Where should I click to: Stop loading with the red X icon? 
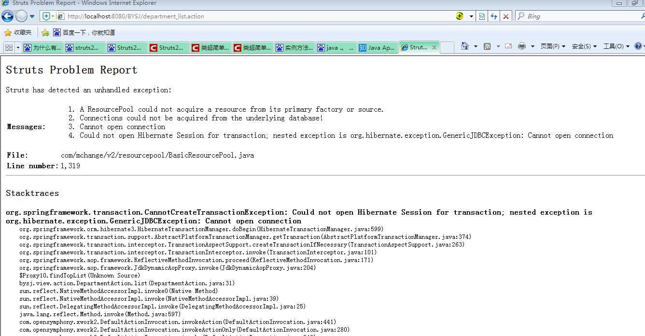(x=505, y=16)
